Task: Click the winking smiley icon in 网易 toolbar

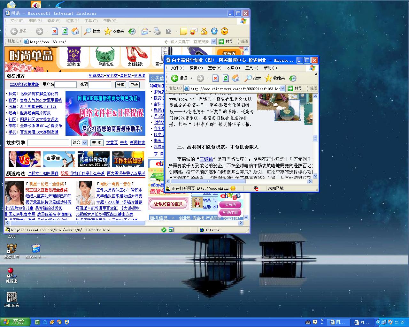Action: click(225, 31)
